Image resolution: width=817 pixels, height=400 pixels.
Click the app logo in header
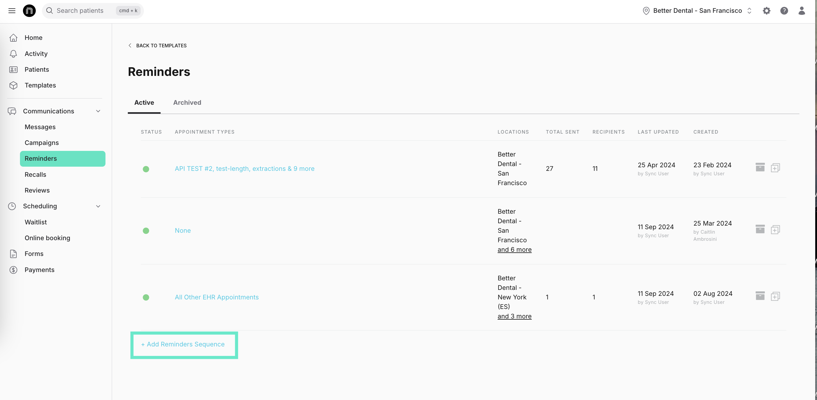coord(29,11)
